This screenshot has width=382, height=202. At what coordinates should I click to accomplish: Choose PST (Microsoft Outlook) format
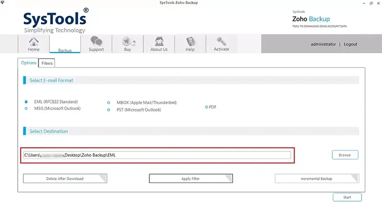(109, 110)
